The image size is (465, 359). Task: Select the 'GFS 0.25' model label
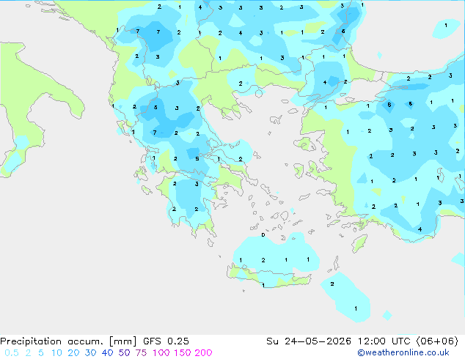click(x=166, y=341)
